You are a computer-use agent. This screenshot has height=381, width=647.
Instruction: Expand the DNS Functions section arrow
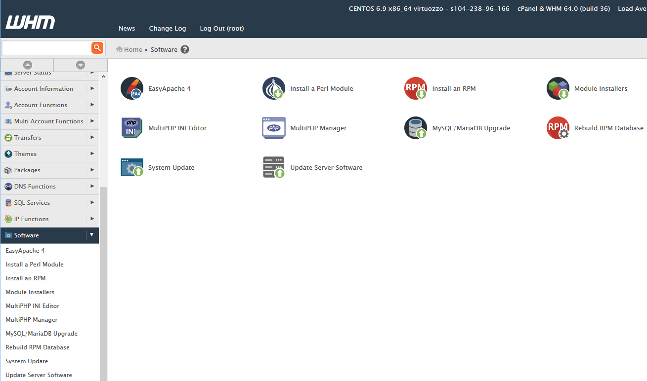(92, 187)
